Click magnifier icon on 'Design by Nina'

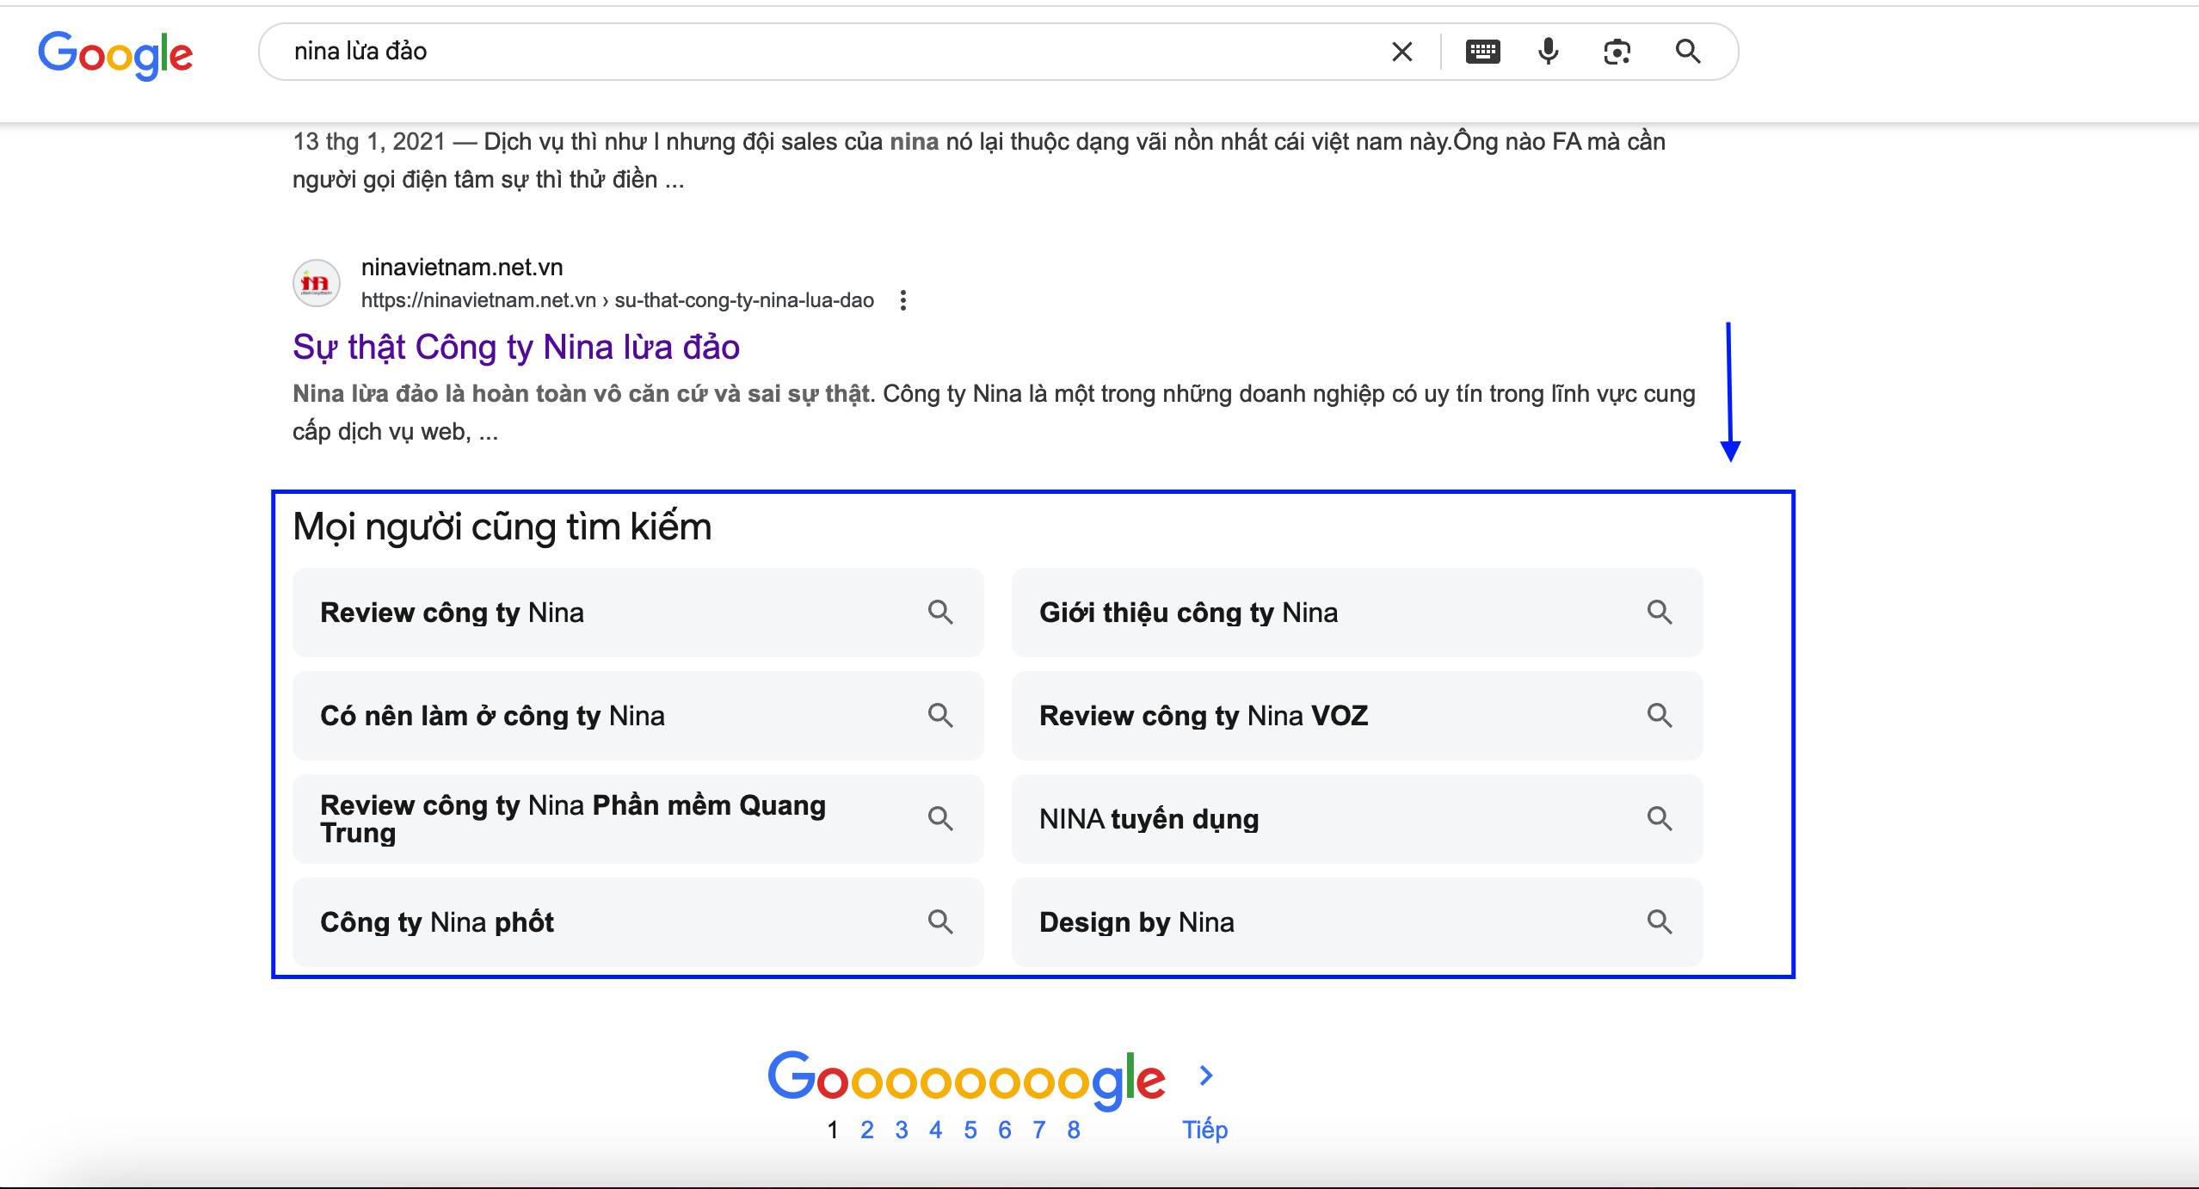(1660, 922)
